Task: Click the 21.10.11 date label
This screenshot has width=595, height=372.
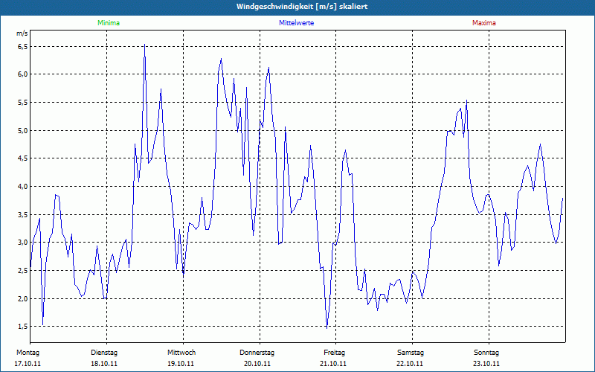Action: (x=333, y=364)
